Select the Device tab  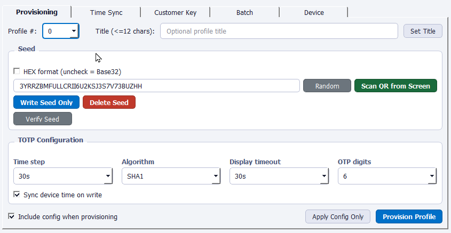[313, 12]
